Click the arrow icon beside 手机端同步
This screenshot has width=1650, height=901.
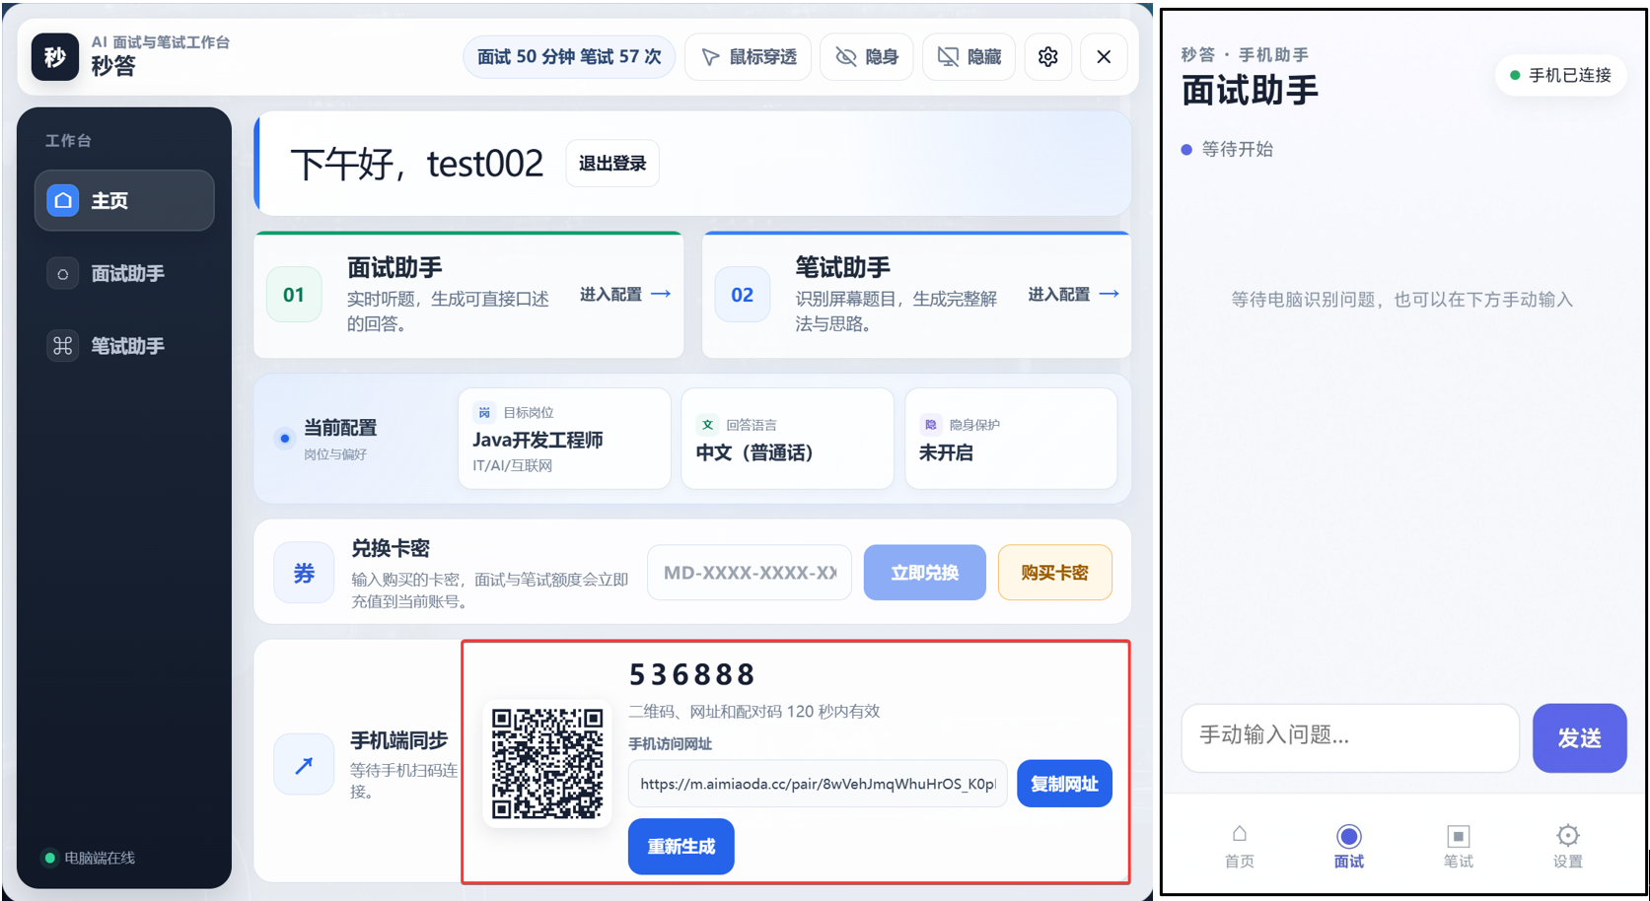pyautogui.click(x=304, y=764)
